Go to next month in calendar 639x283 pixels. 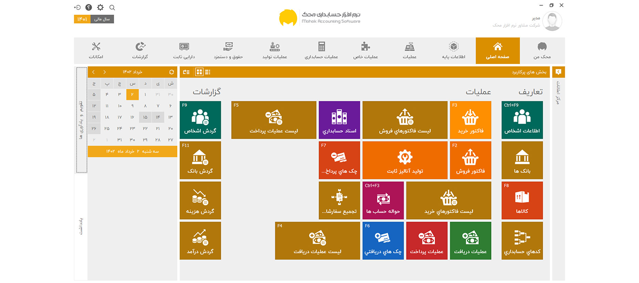click(93, 72)
